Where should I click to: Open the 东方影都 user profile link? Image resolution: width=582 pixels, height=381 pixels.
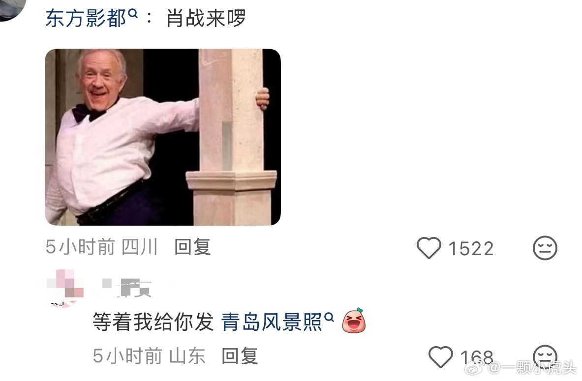[86, 18]
